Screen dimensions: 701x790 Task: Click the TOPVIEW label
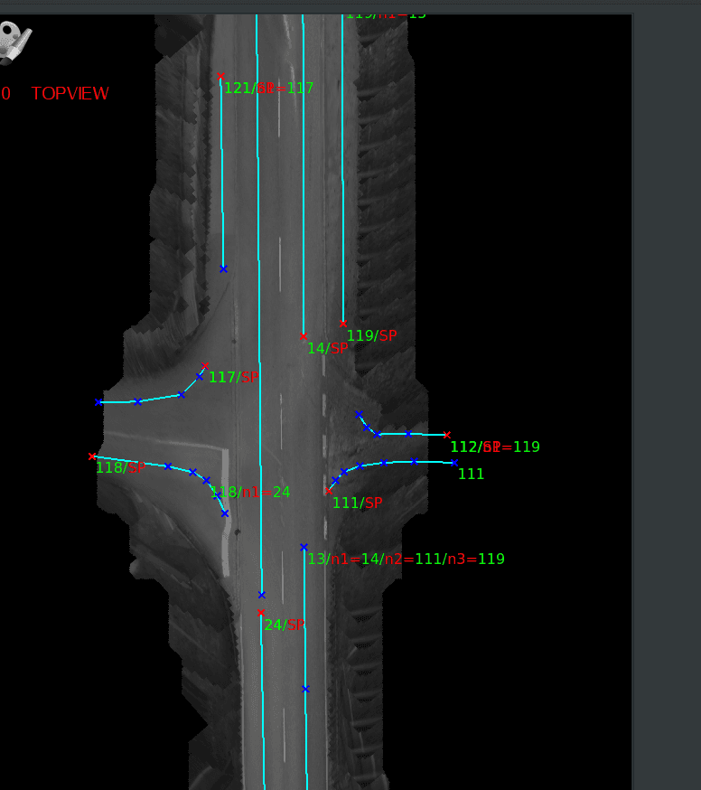(x=70, y=93)
